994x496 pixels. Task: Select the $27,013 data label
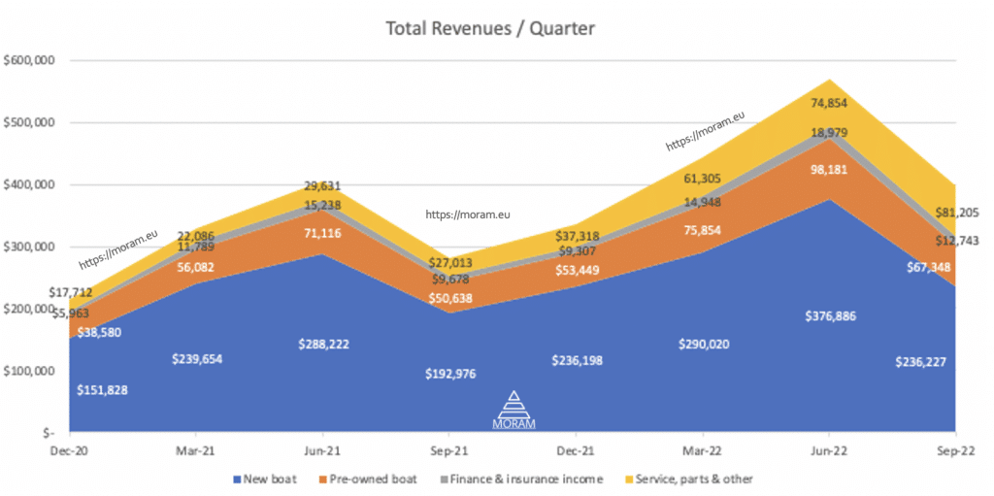coord(449,263)
